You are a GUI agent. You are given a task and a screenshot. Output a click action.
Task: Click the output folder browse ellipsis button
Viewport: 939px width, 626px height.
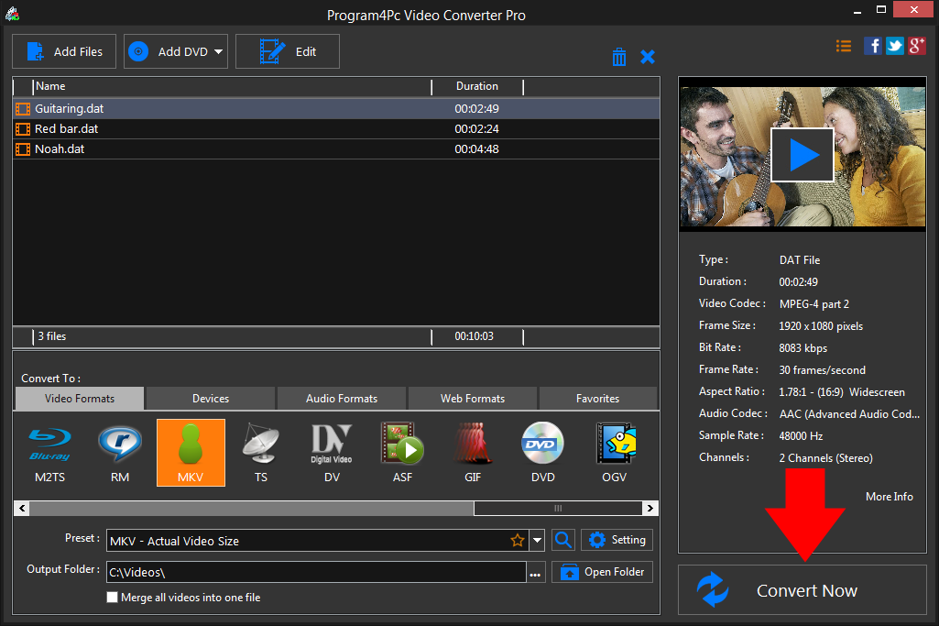pos(536,573)
